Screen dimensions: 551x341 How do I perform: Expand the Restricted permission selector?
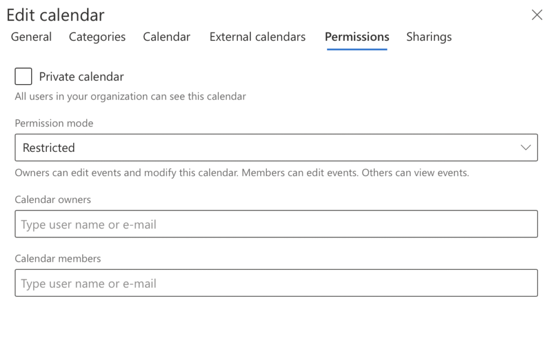click(276, 147)
